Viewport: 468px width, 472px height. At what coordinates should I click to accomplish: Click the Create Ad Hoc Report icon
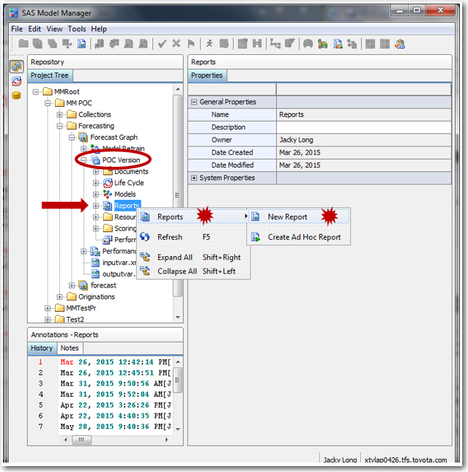[x=256, y=237]
